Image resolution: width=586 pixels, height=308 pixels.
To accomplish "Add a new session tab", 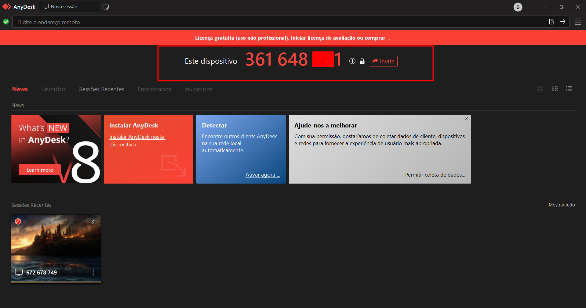I will pyautogui.click(x=106, y=7).
